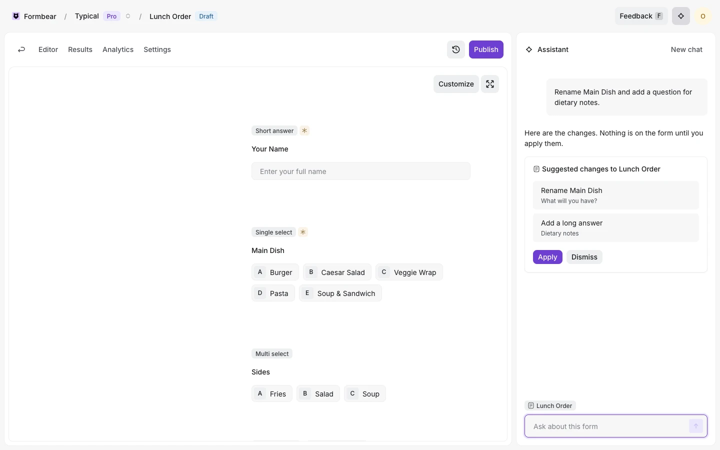This screenshot has height=450, width=720.
Task: Toggle the assistant sparkle icon in header
Action: (681, 16)
